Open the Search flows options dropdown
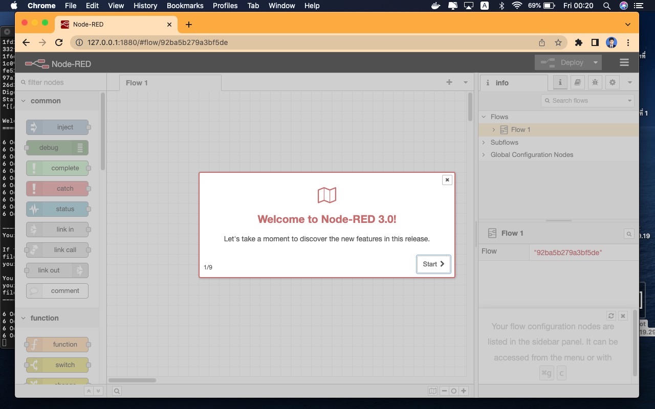Screen dimensions: 655x409 click(x=630, y=101)
